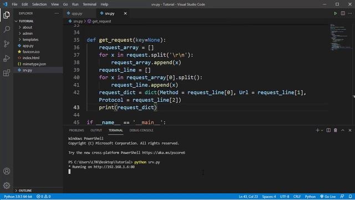Open the Go menu
This screenshot has width=355, height=200.
(65, 4)
